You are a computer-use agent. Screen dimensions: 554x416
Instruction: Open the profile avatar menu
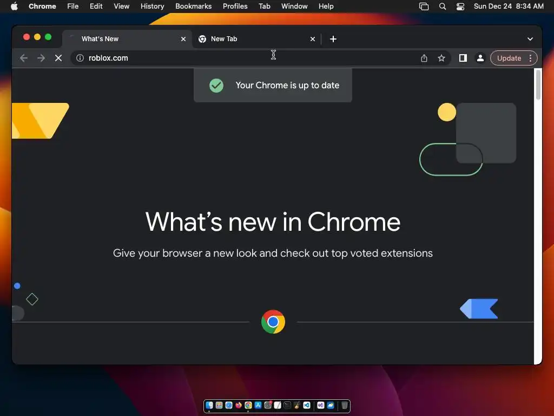point(480,58)
